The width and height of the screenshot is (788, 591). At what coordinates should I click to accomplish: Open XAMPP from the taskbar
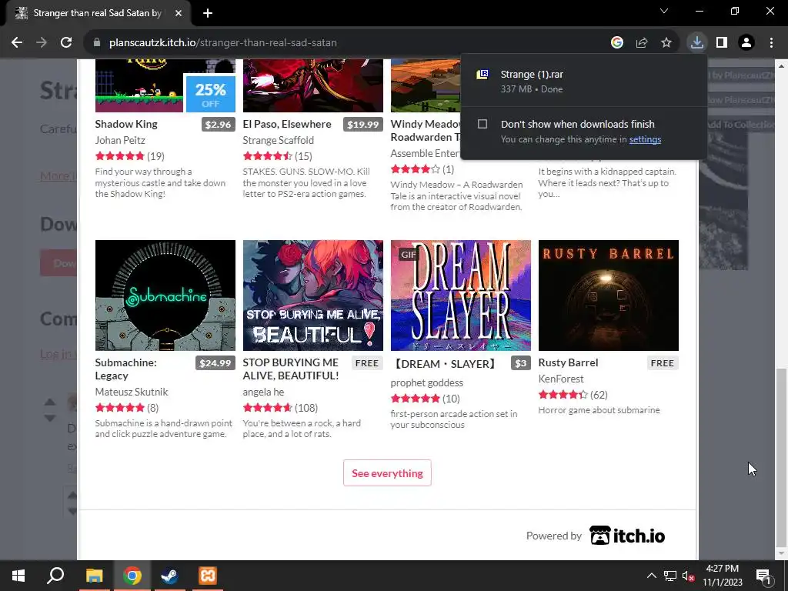pos(208,576)
